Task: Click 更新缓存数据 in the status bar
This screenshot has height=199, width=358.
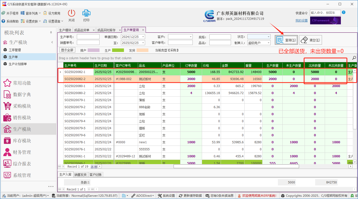Action: (190, 195)
